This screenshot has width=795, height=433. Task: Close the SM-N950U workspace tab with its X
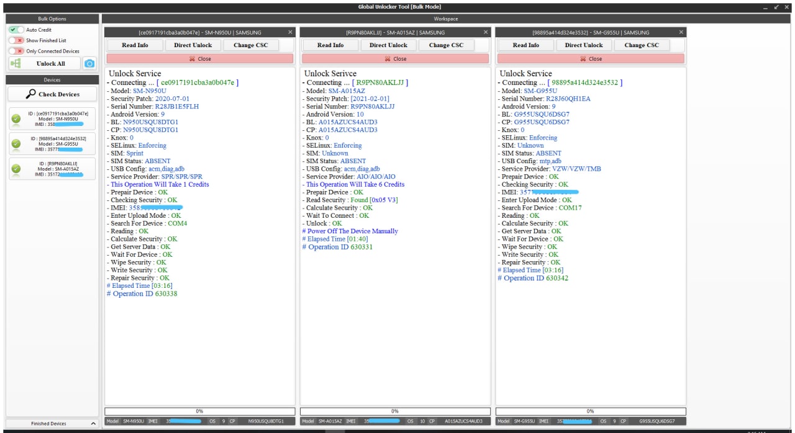coord(290,32)
